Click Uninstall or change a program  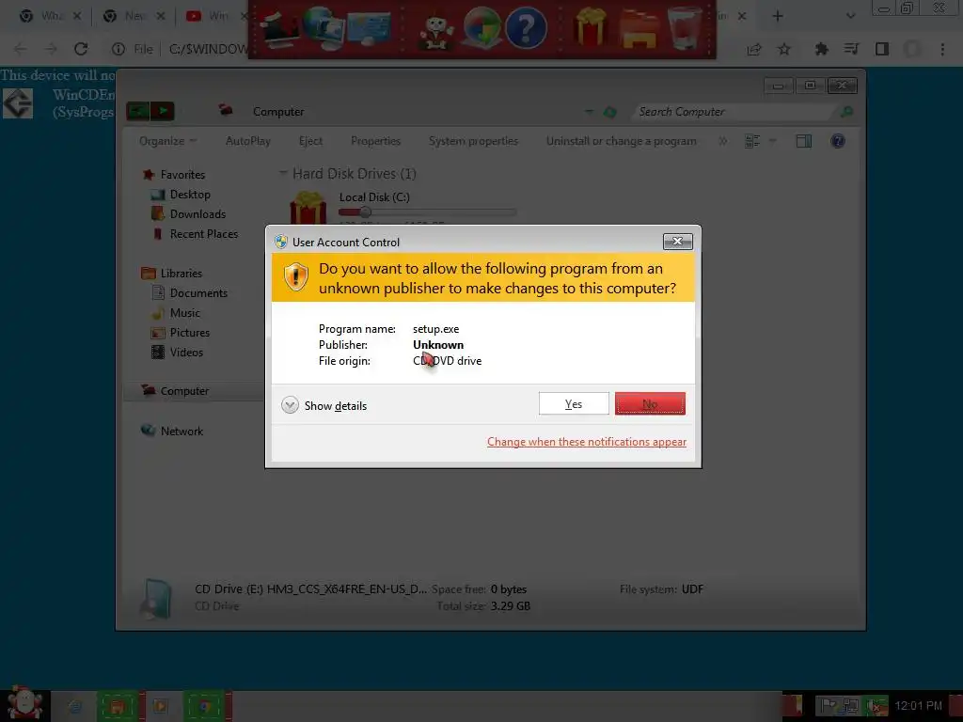click(x=621, y=141)
